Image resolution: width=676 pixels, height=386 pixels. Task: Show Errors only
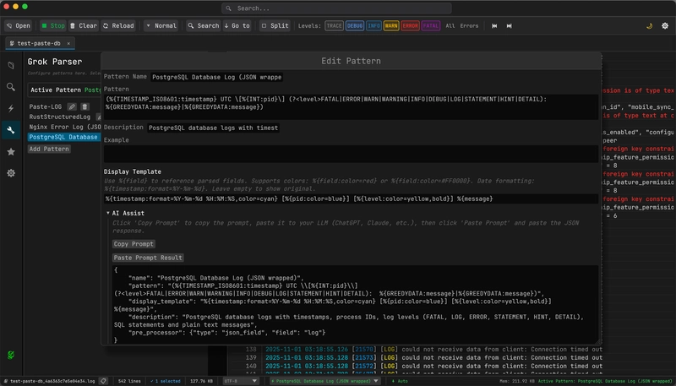(469, 26)
